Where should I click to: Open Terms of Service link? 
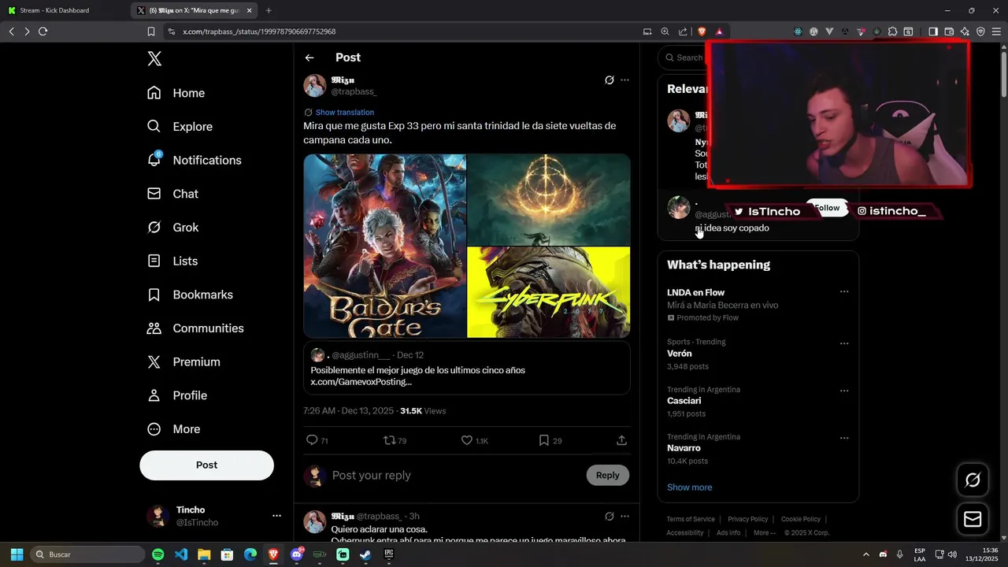tap(691, 519)
